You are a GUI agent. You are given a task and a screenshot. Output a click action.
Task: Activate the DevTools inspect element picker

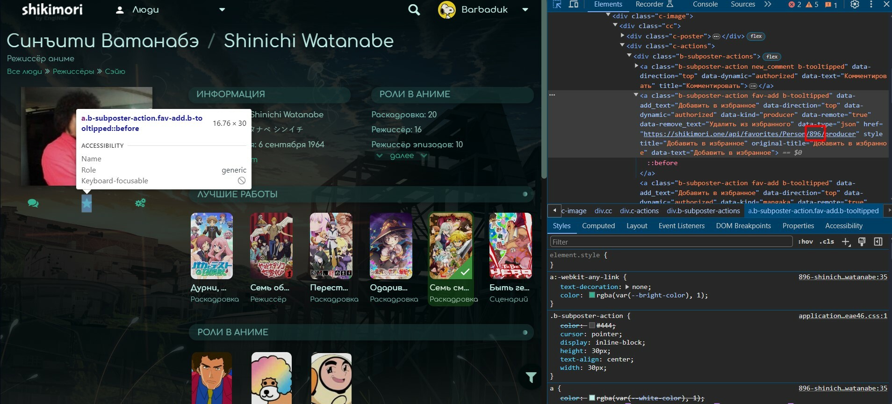click(557, 4)
